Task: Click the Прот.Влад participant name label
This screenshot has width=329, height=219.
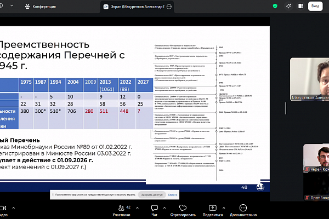Action: click(320, 198)
